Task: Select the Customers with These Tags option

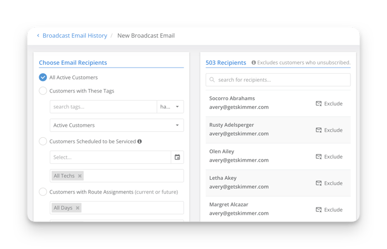Action: pyautogui.click(x=43, y=91)
